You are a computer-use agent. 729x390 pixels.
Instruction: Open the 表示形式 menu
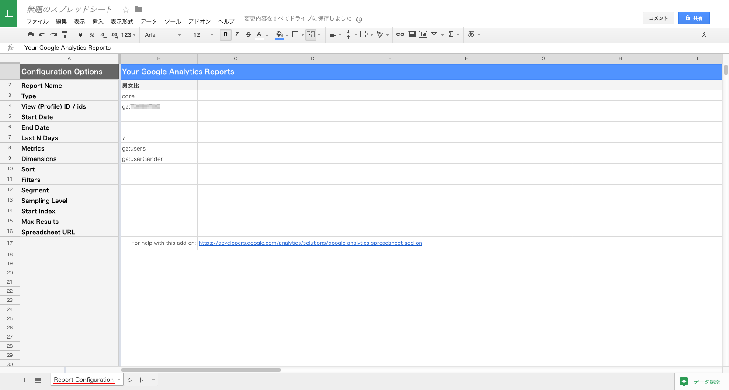pyautogui.click(x=122, y=21)
